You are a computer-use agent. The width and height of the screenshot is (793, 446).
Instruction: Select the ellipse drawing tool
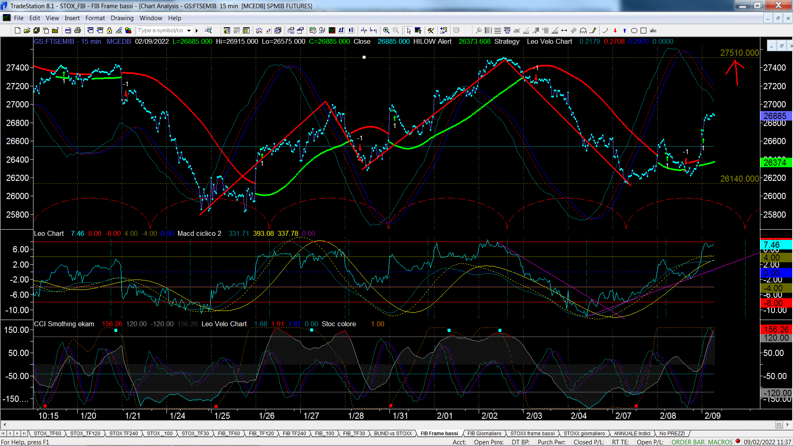[x=634, y=31]
